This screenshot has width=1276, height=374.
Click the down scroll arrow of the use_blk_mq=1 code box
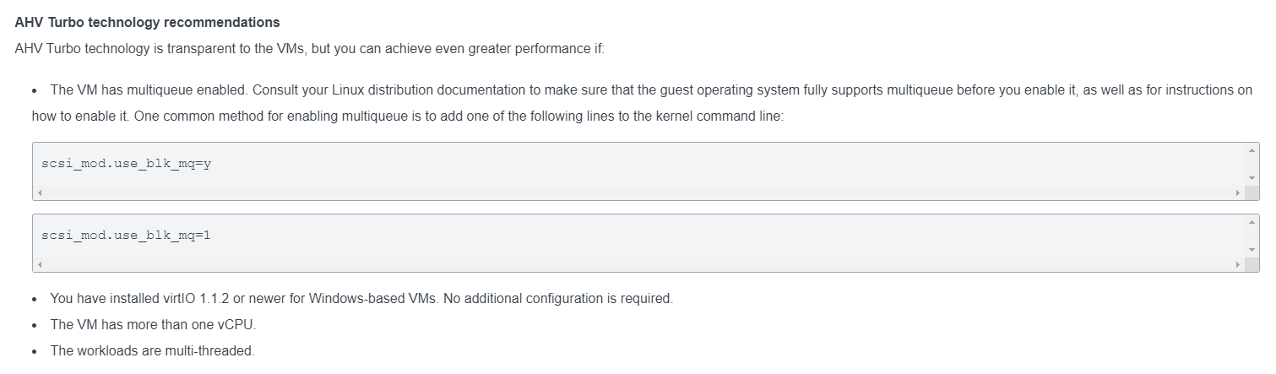pyautogui.click(x=1252, y=251)
